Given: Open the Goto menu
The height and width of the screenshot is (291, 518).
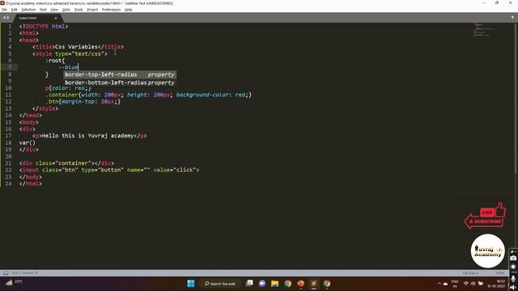Looking at the screenshot, I should (x=66, y=10).
